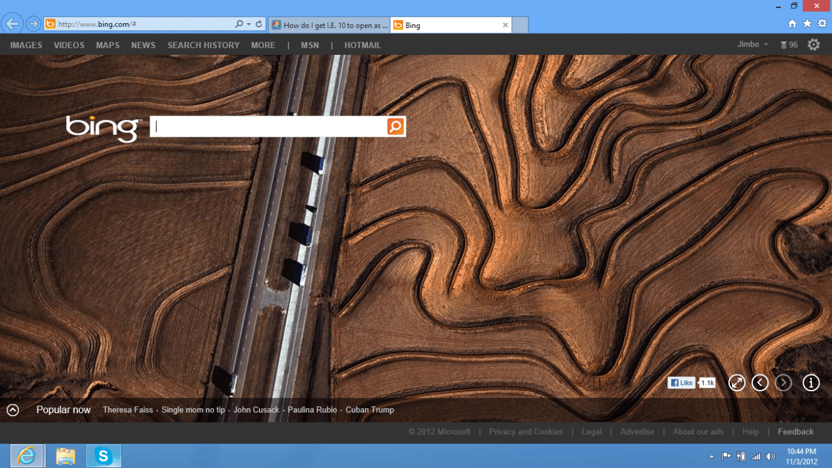
Task: Switch to the 'How do I get I.E. 10' tab
Action: tap(329, 26)
